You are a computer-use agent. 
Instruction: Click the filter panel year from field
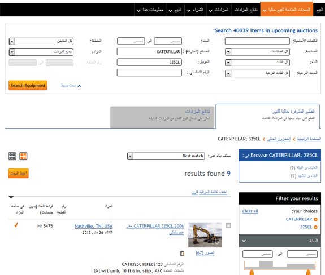[x=302, y=254]
